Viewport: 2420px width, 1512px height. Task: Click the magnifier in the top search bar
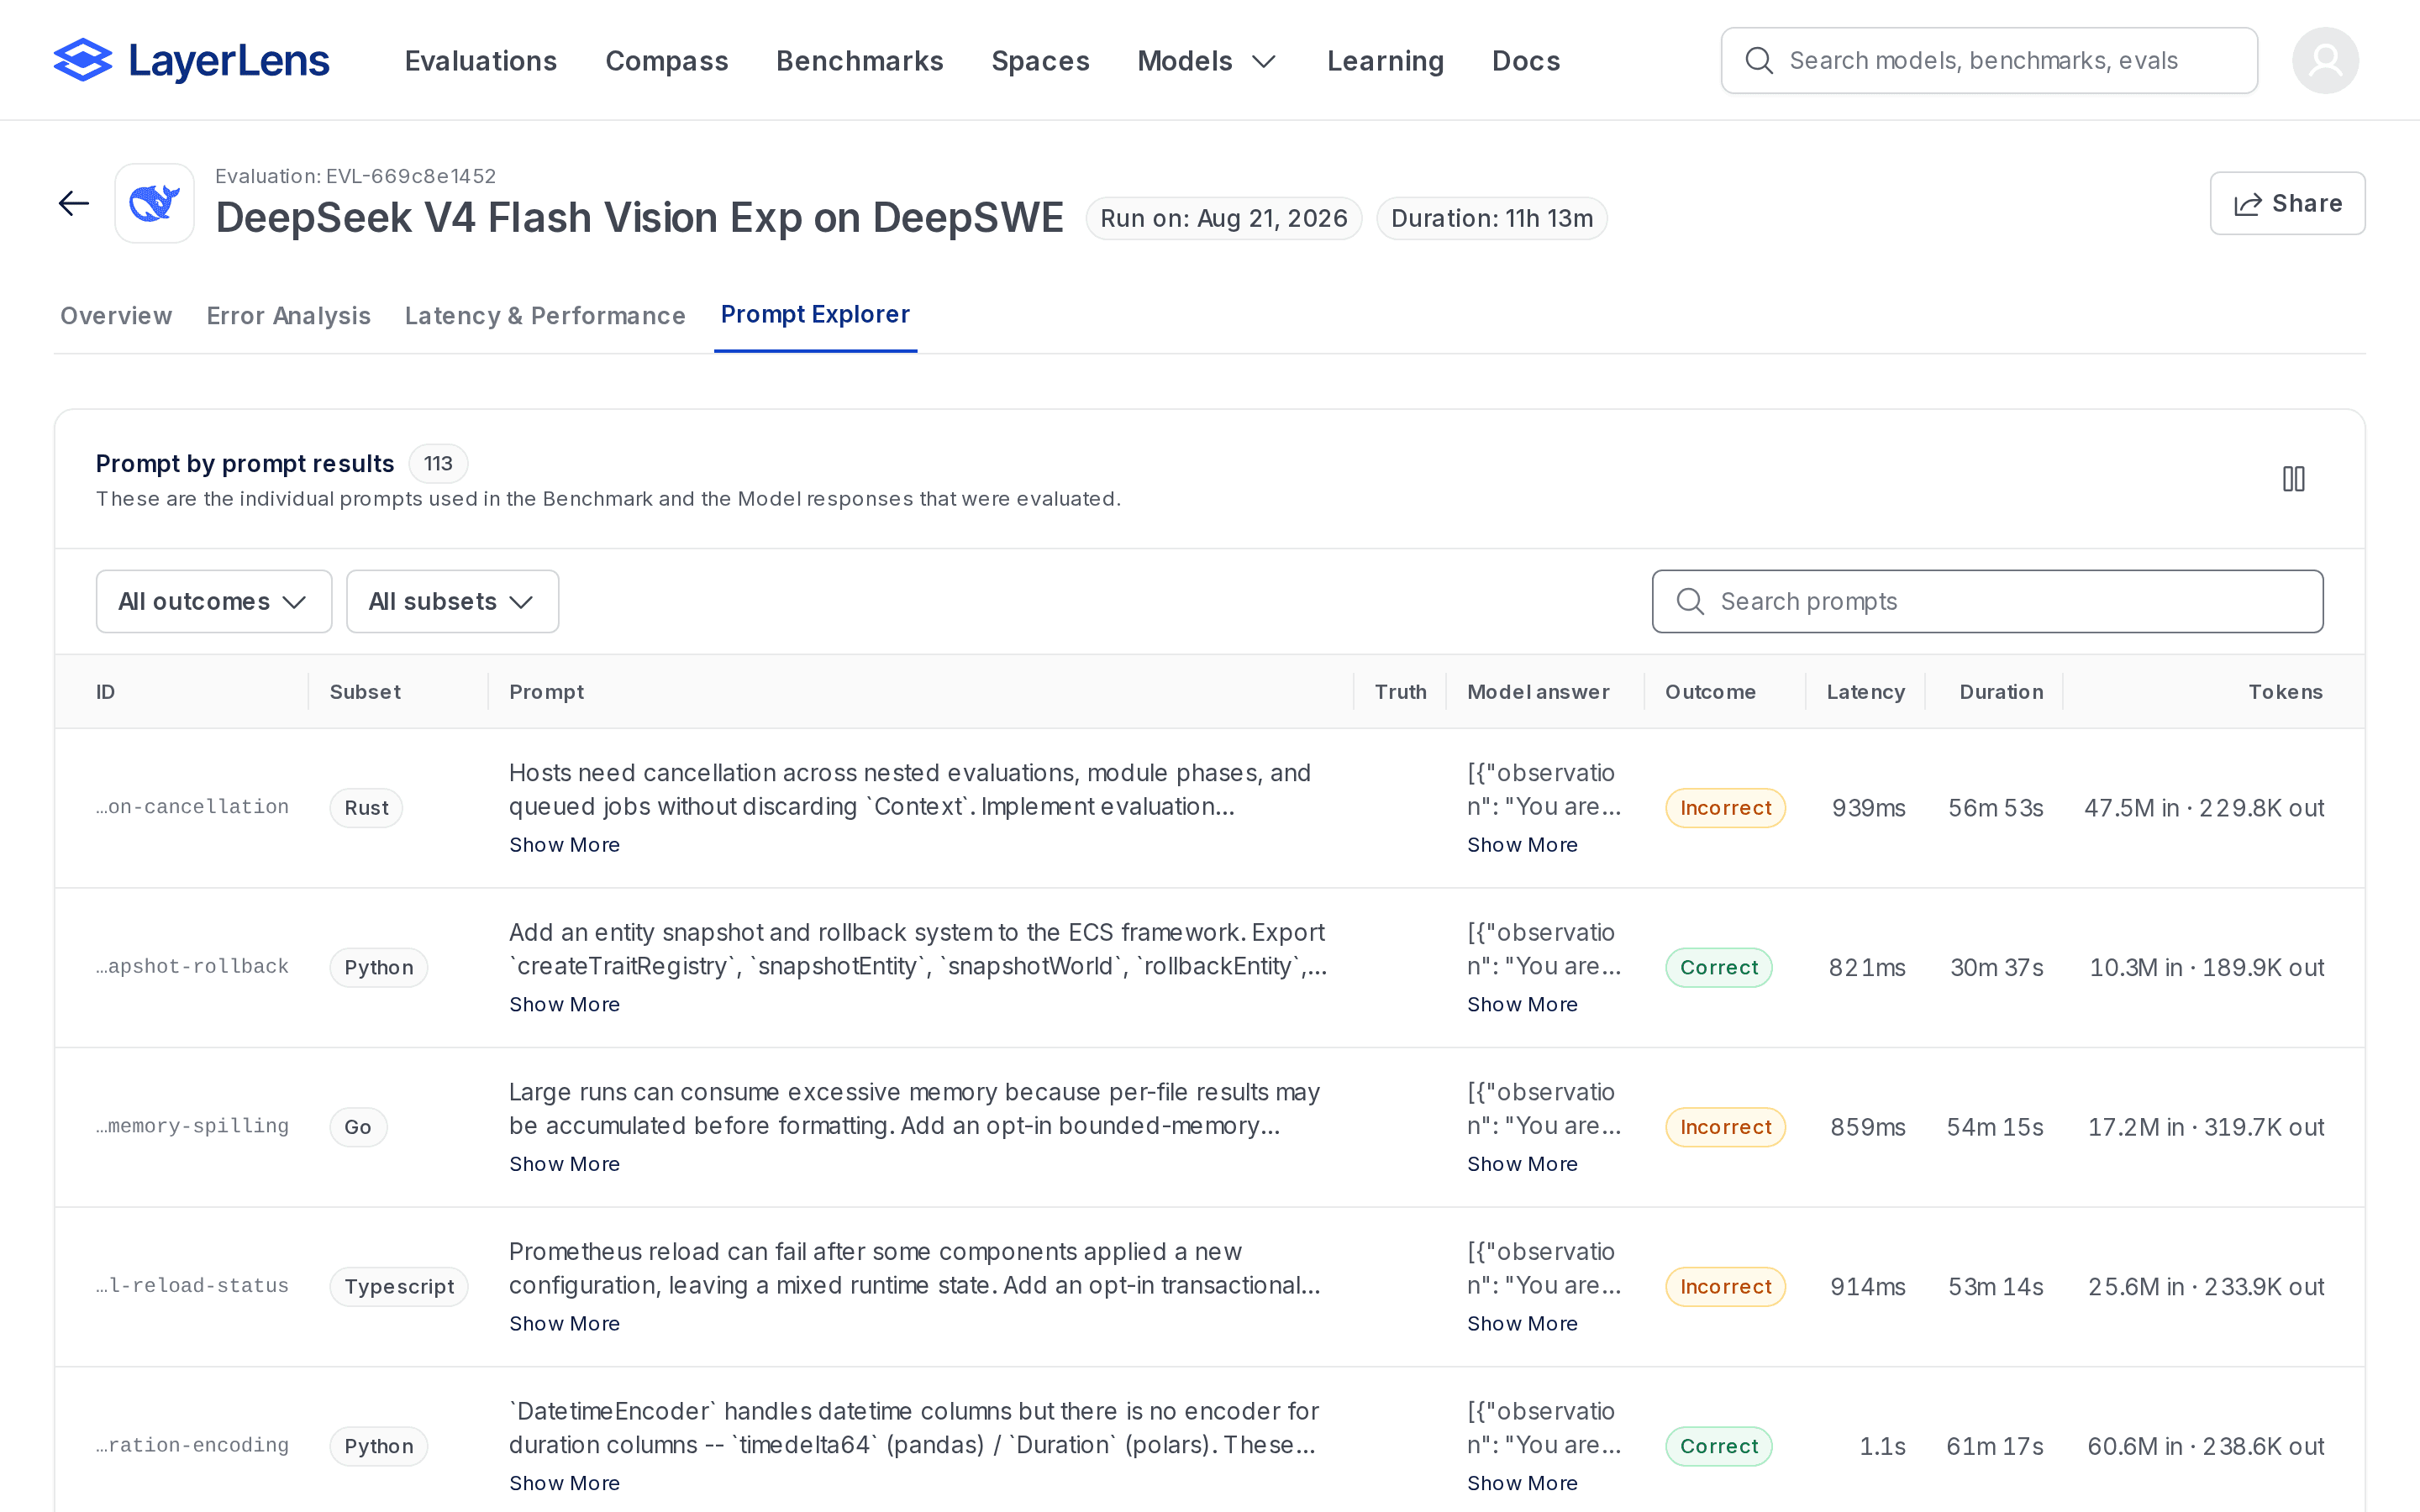point(1759,61)
